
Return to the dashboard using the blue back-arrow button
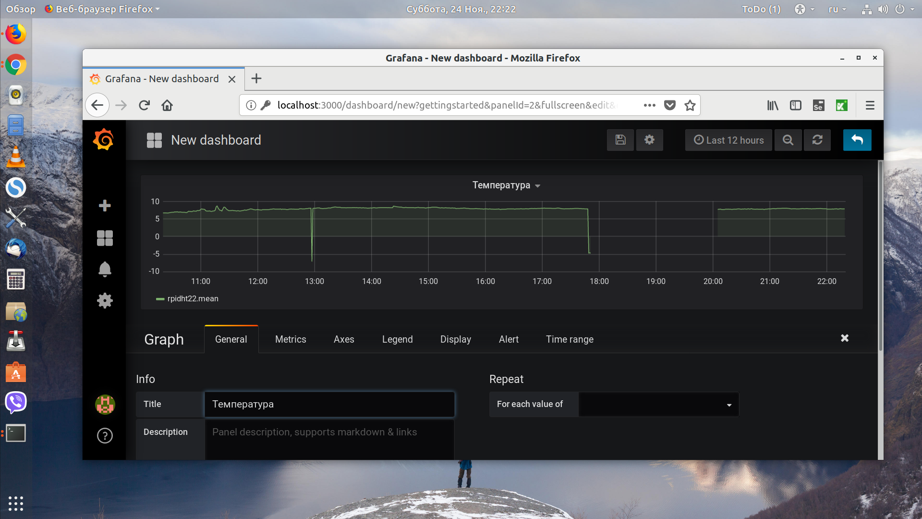click(857, 140)
